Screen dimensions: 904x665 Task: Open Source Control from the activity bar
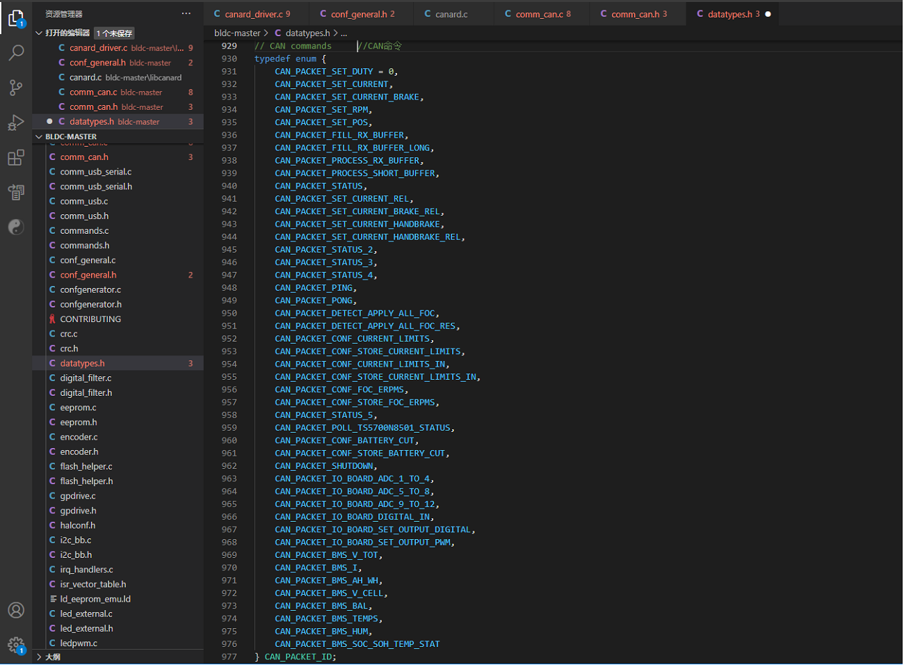pyautogui.click(x=15, y=87)
